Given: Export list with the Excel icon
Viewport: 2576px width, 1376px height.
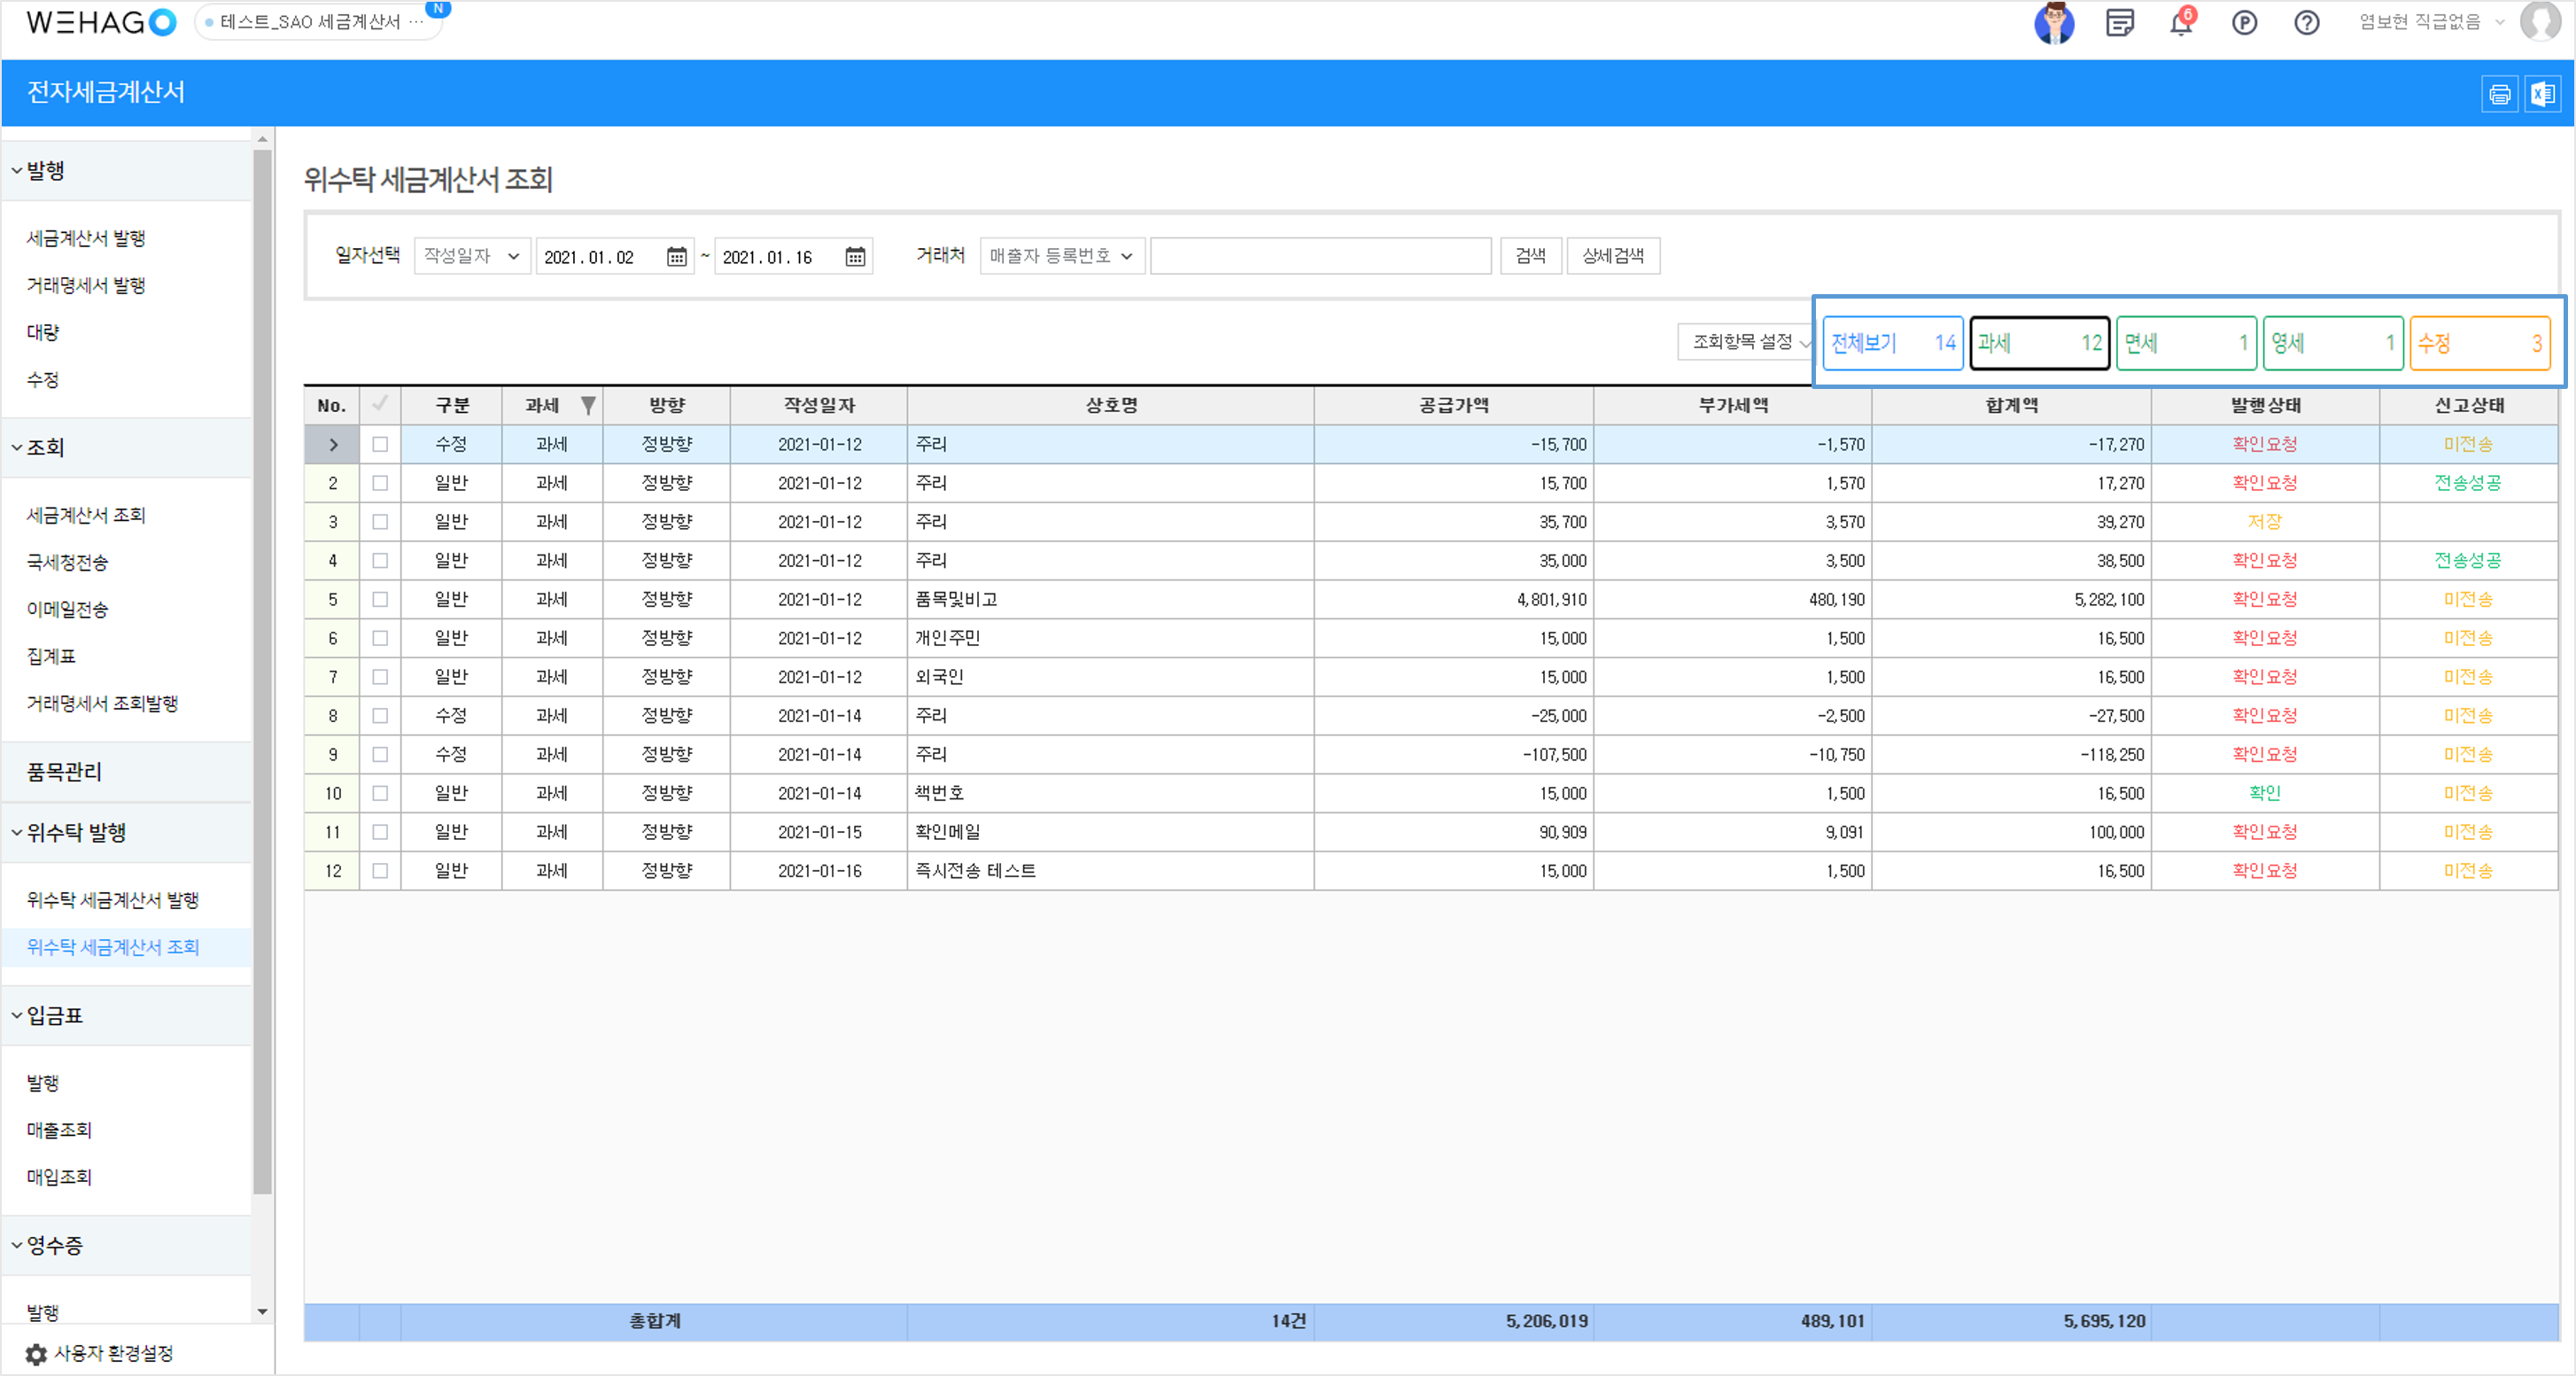Looking at the screenshot, I should [x=2542, y=94].
